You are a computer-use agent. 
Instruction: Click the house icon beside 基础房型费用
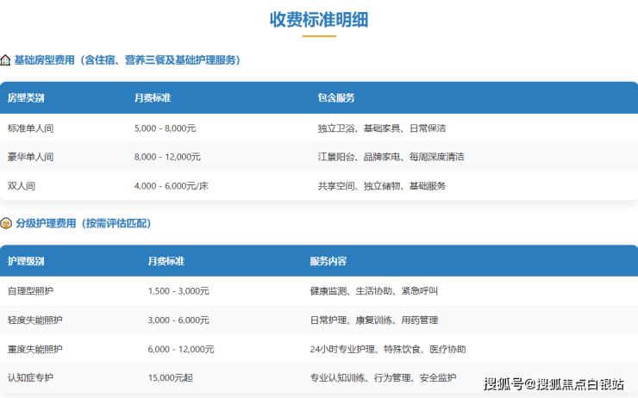pyautogui.click(x=6, y=60)
